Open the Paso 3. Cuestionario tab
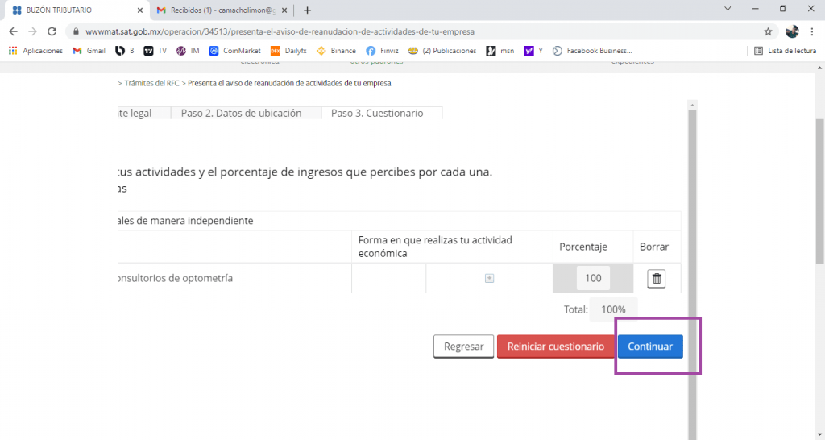Image resolution: width=825 pixels, height=440 pixels. tap(377, 113)
